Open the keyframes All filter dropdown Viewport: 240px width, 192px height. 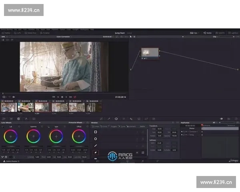(x=215, y=123)
